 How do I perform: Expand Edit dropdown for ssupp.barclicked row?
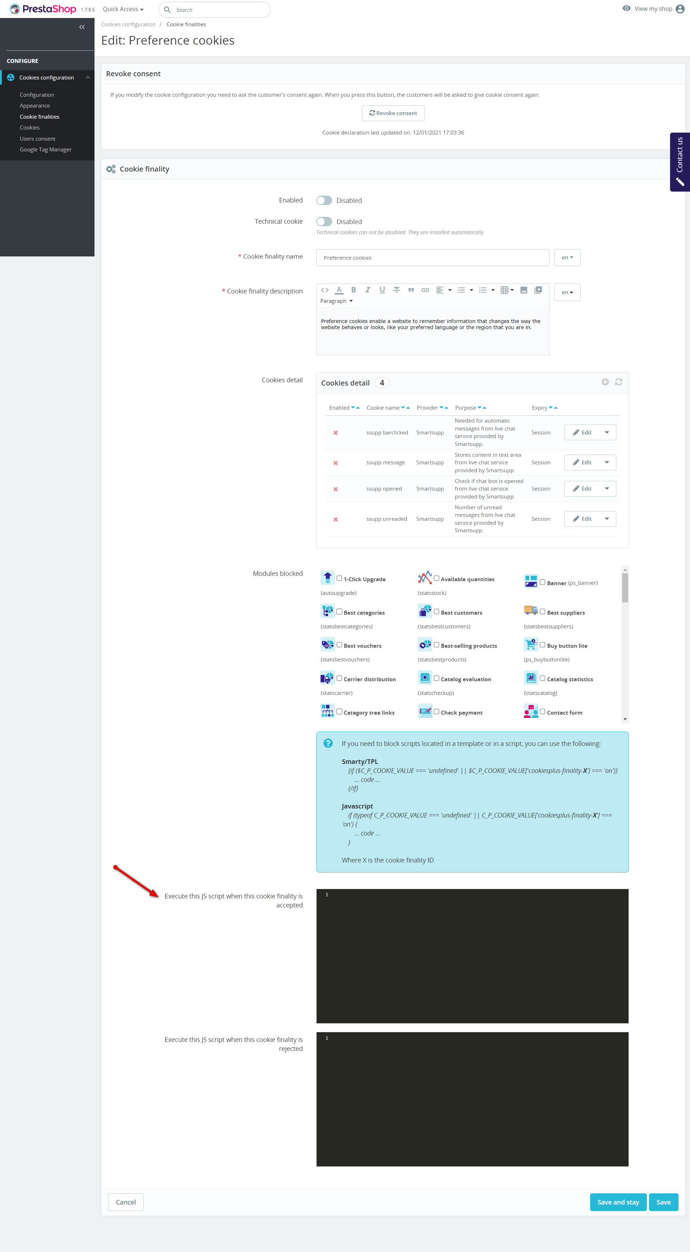(607, 433)
